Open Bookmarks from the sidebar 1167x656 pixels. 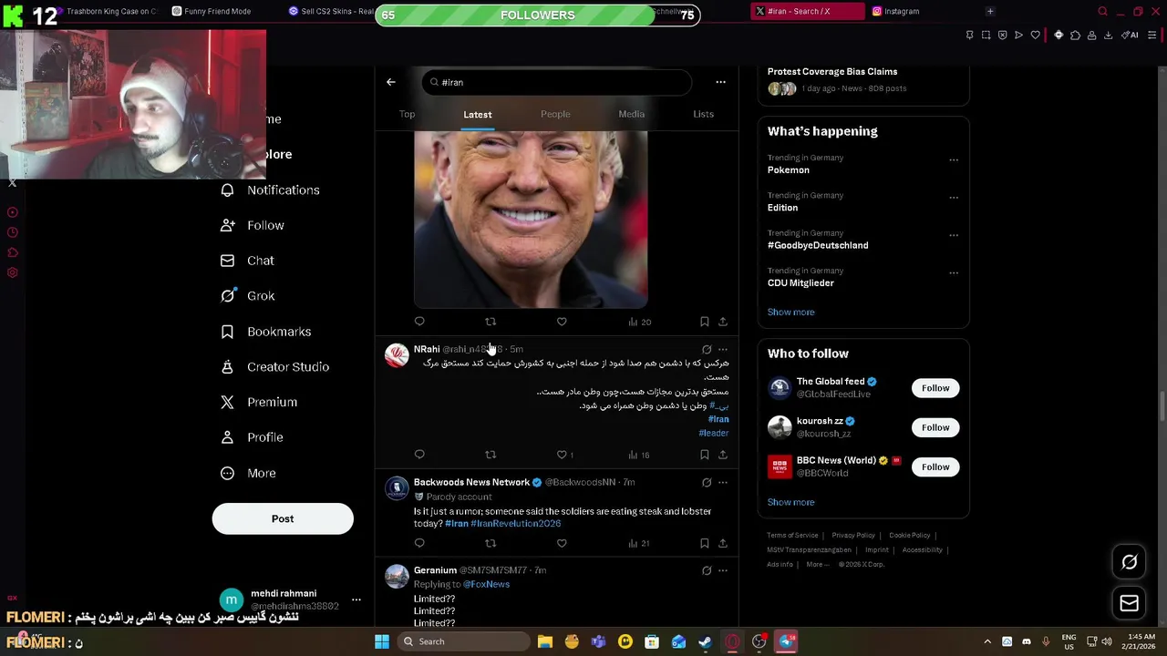click(x=266, y=332)
